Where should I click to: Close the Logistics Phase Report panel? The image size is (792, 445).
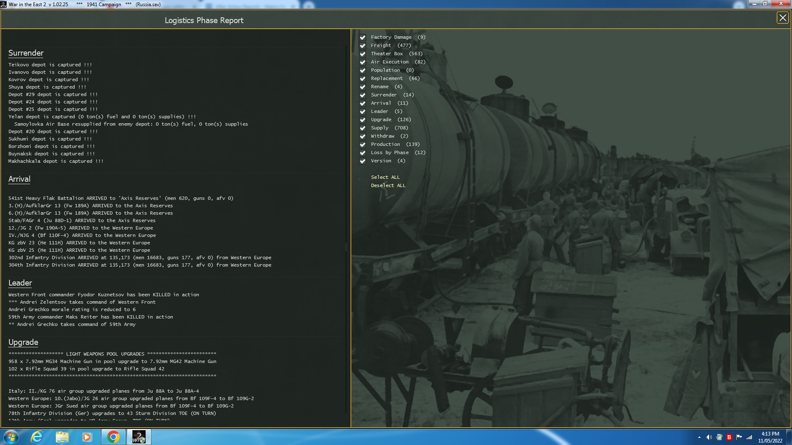pos(782,18)
